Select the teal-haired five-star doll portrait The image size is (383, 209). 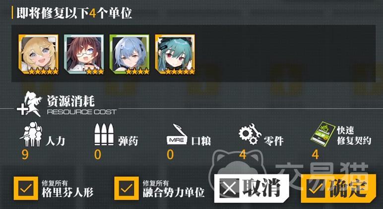click(175, 54)
